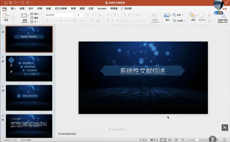Click the New Slide icon

pos(24,16)
